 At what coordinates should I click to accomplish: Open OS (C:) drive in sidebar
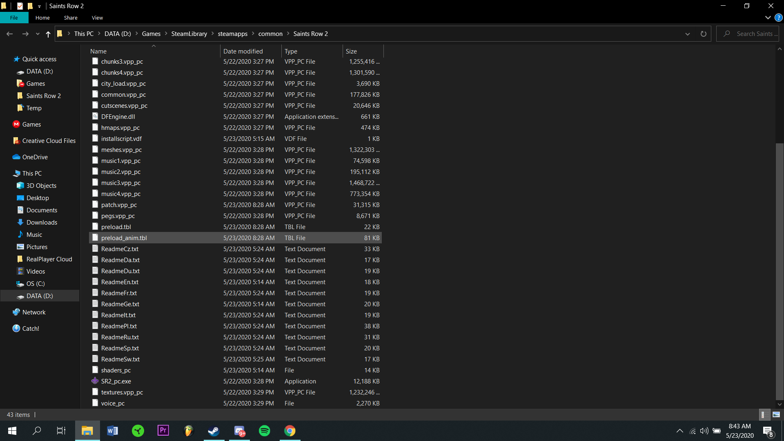[x=36, y=284]
